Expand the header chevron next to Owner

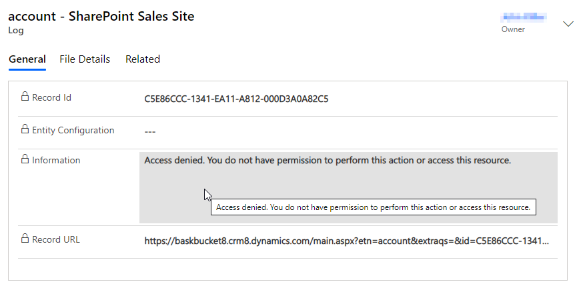tap(568, 24)
